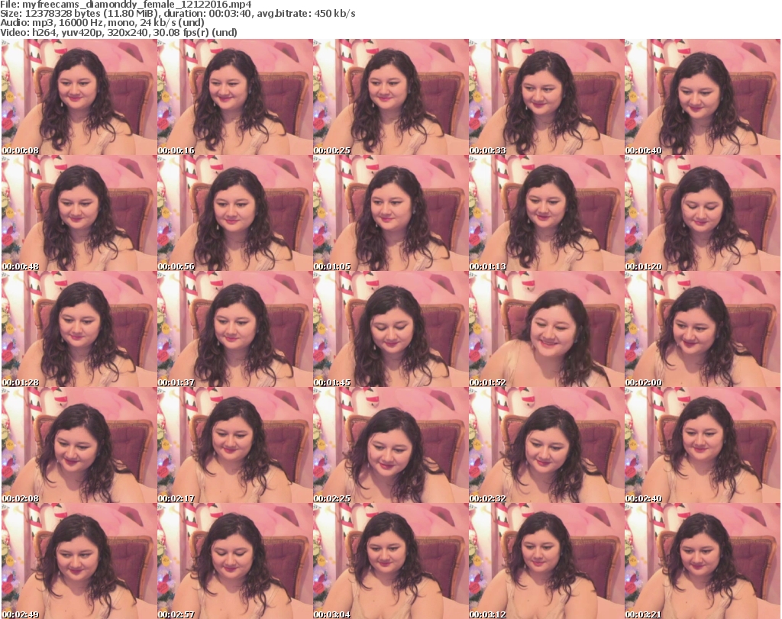The height and width of the screenshot is (619, 782).
Task: Choose the preview frame at 00:02:17
Action: tap(235, 445)
